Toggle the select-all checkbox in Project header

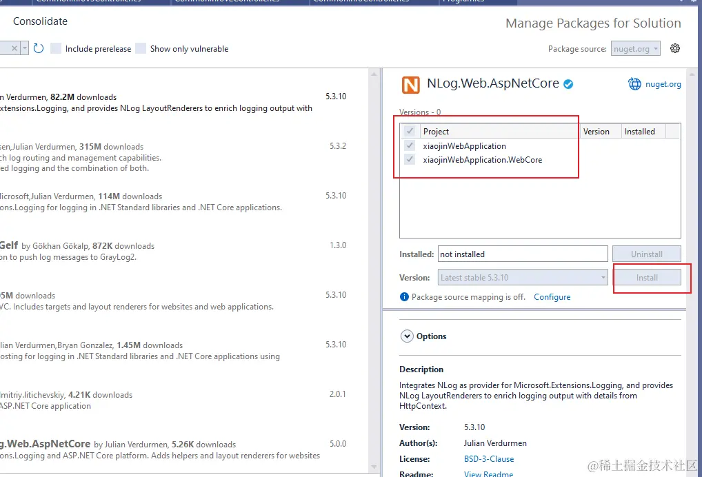[410, 131]
